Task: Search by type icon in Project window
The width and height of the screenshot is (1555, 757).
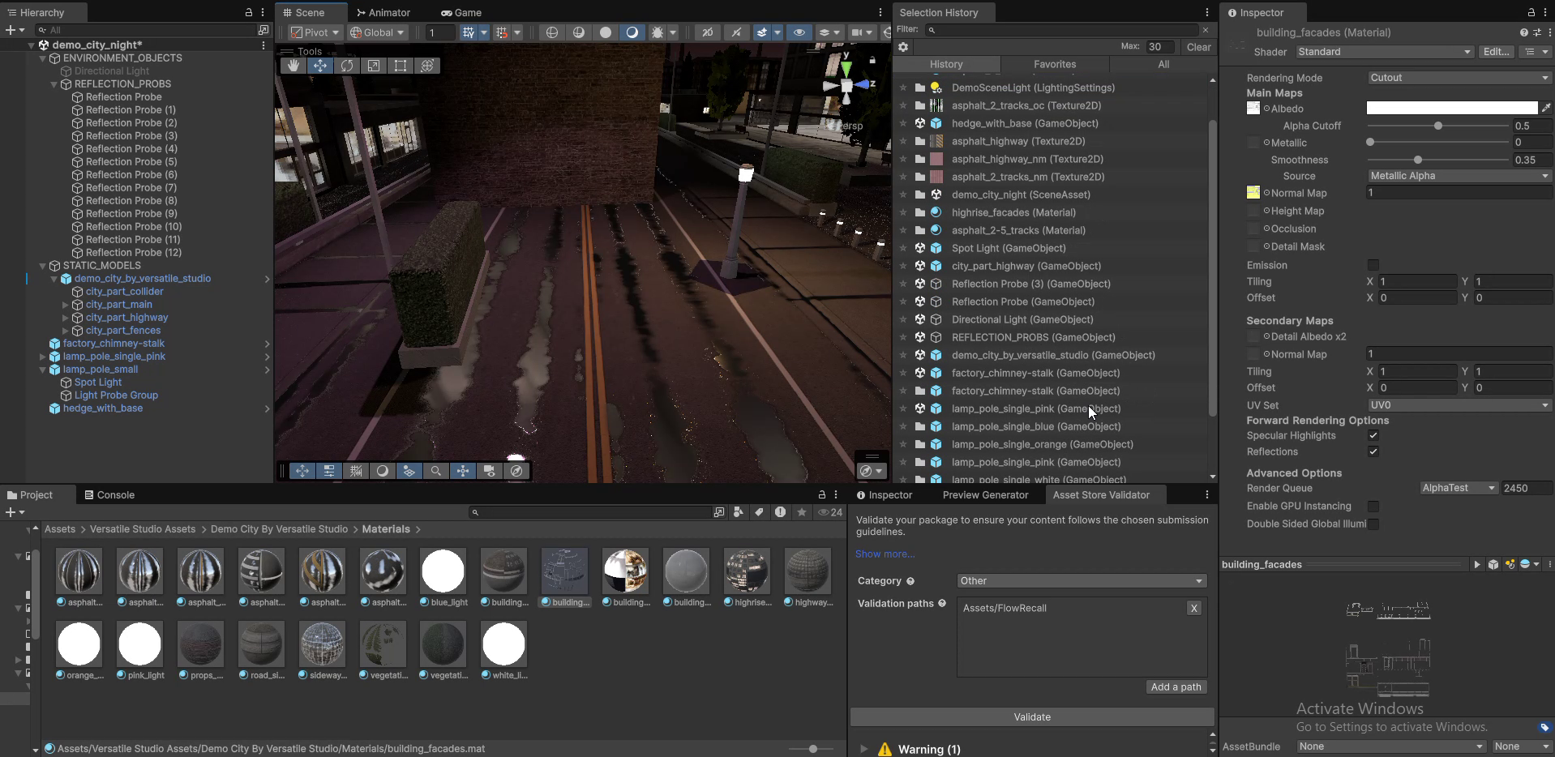Action: (739, 512)
